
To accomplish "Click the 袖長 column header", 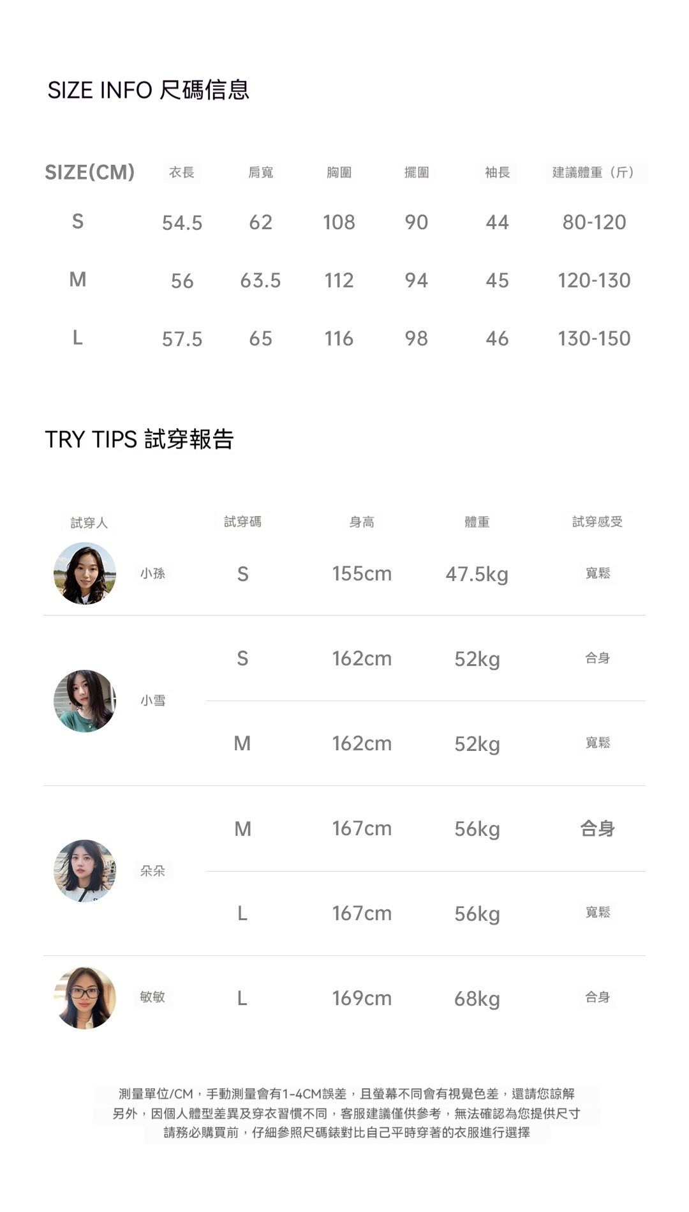I will click(x=497, y=172).
